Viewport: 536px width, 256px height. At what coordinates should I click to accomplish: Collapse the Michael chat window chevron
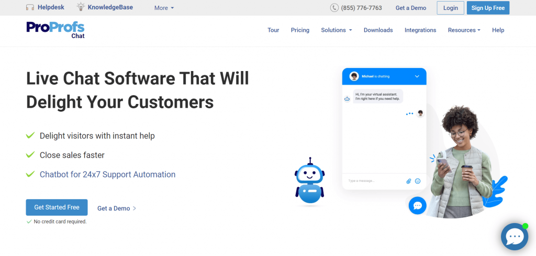point(417,76)
